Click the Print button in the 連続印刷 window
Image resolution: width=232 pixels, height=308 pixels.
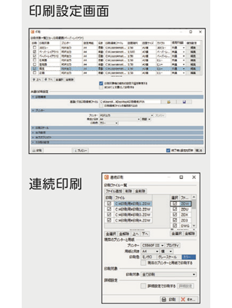pos(169,299)
